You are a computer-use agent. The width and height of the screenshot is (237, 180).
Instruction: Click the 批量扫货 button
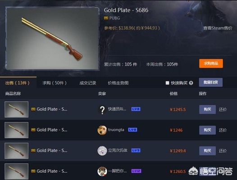211,82
